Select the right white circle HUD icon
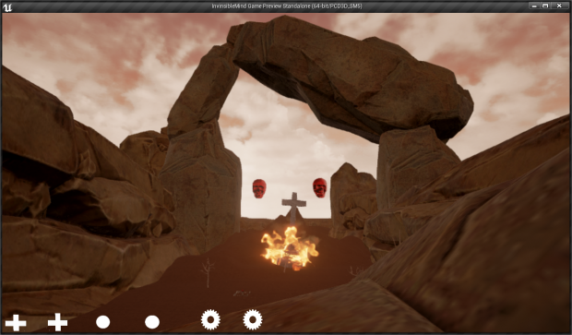The height and width of the screenshot is (335, 572). coord(152,322)
